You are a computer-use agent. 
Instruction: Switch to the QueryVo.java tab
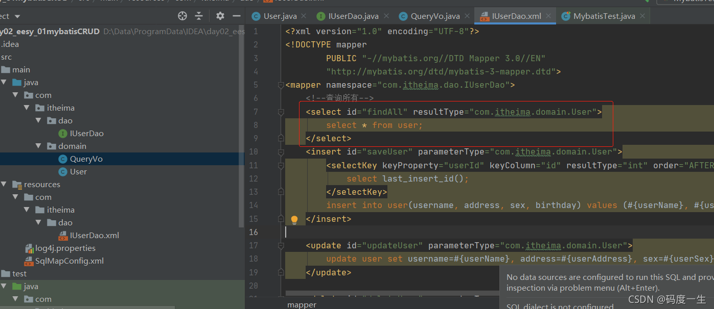click(x=435, y=16)
